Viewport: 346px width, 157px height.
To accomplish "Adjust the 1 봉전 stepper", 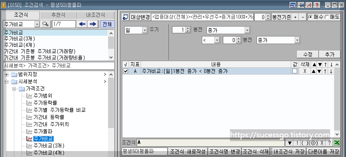I will click(x=188, y=30).
